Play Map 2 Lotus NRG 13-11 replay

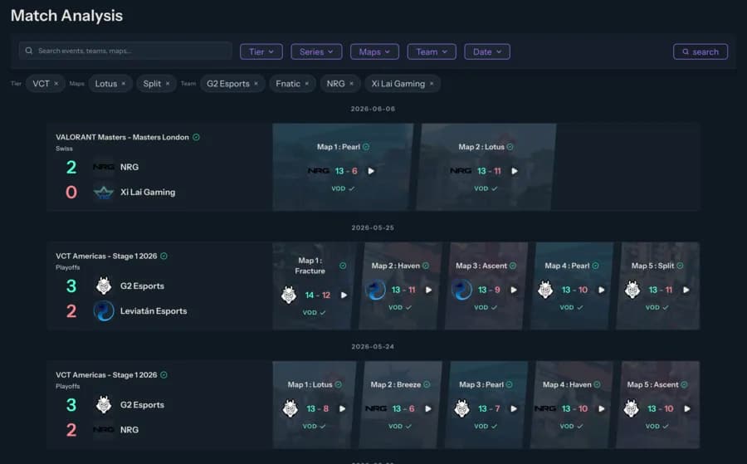click(515, 171)
